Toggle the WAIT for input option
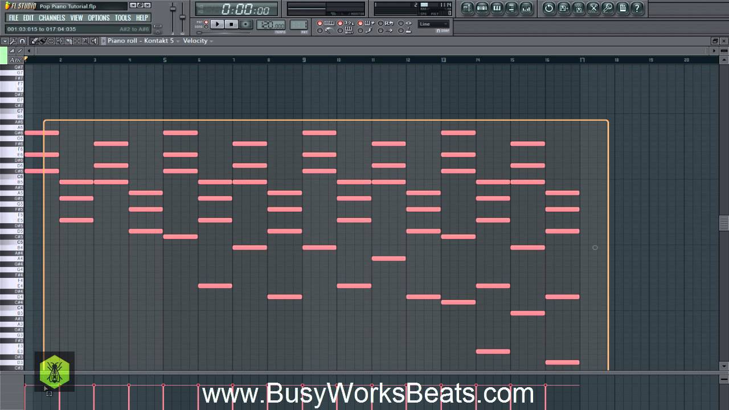729x410 pixels. pyautogui.click(x=340, y=31)
